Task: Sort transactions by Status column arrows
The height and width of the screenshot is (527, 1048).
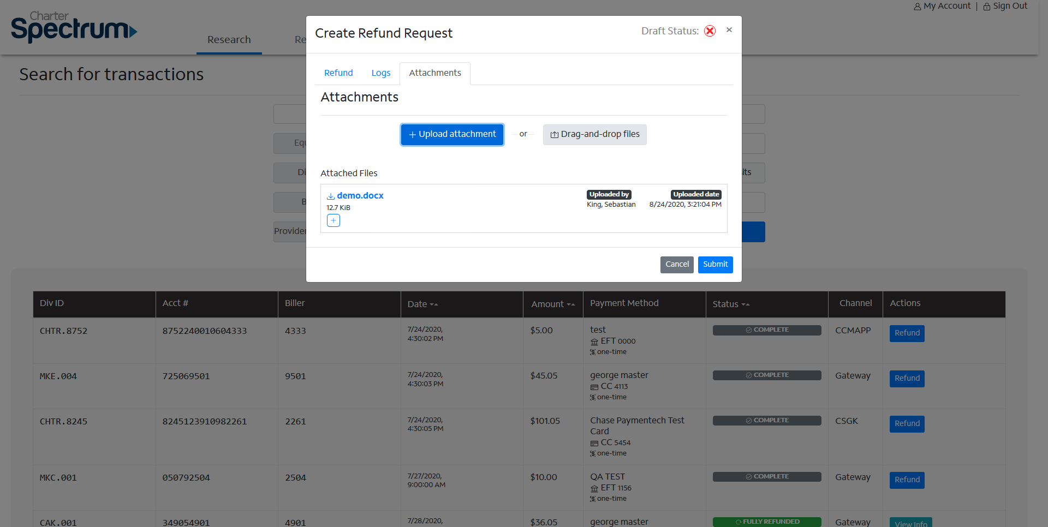Action: 745,304
